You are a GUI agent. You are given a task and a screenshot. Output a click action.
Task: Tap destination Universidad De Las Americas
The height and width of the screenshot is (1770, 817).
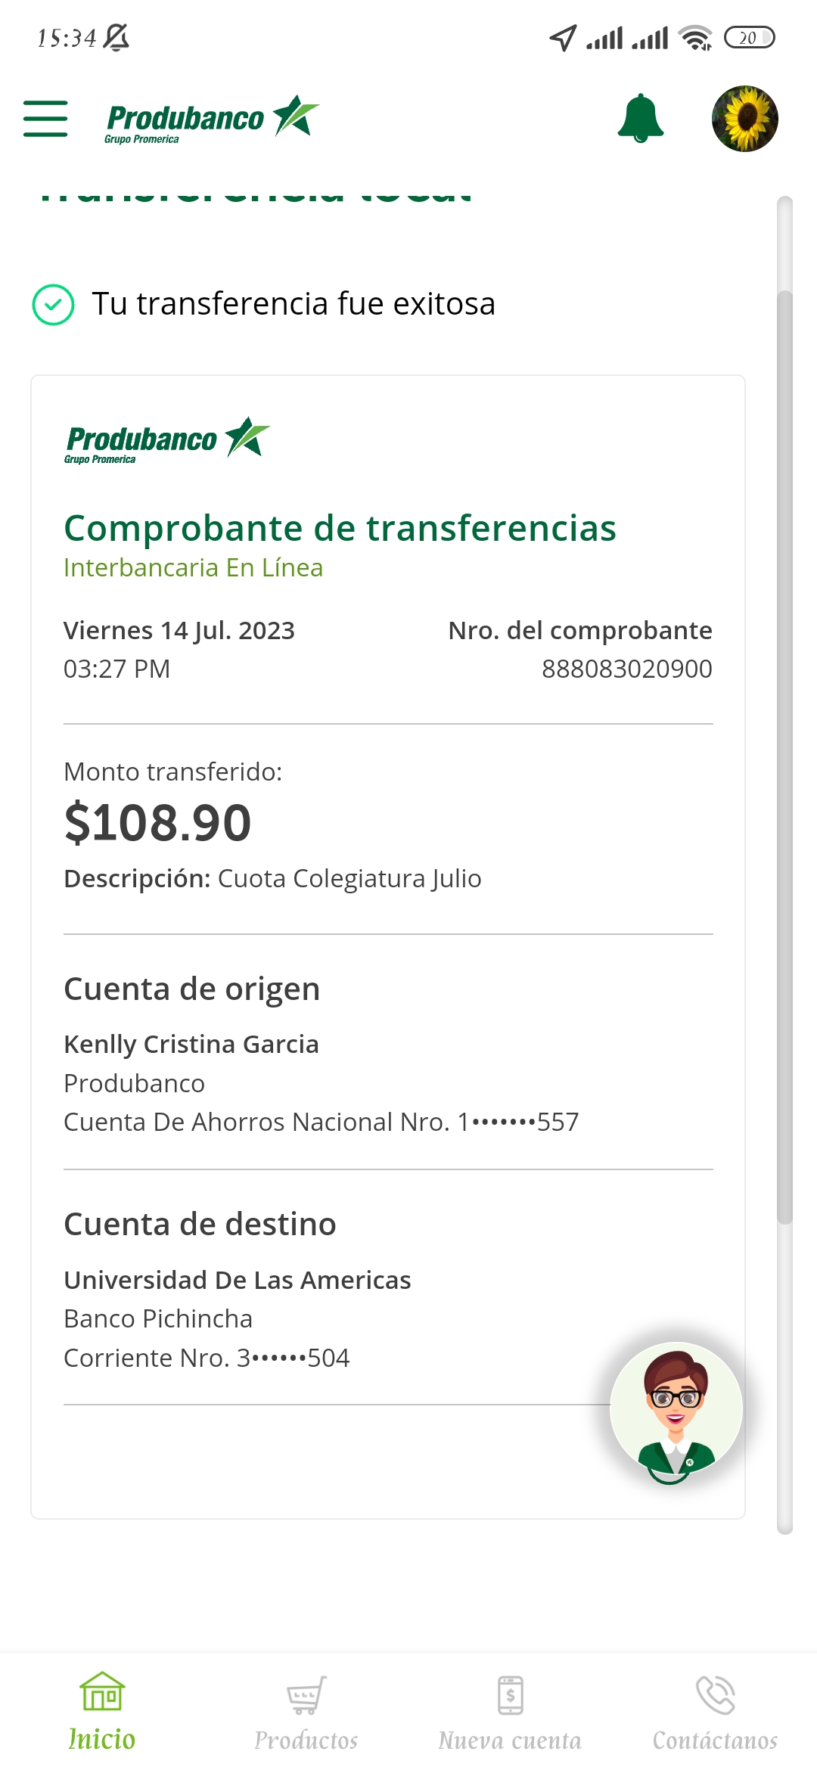[238, 1280]
